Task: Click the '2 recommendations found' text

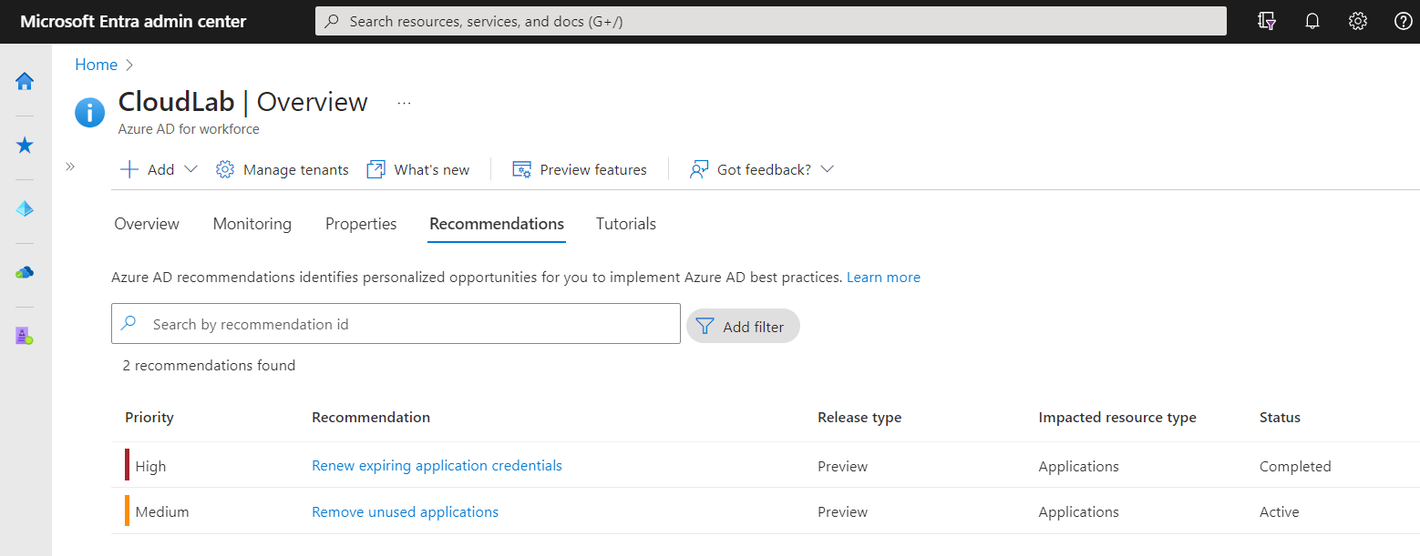Action: (209, 366)
